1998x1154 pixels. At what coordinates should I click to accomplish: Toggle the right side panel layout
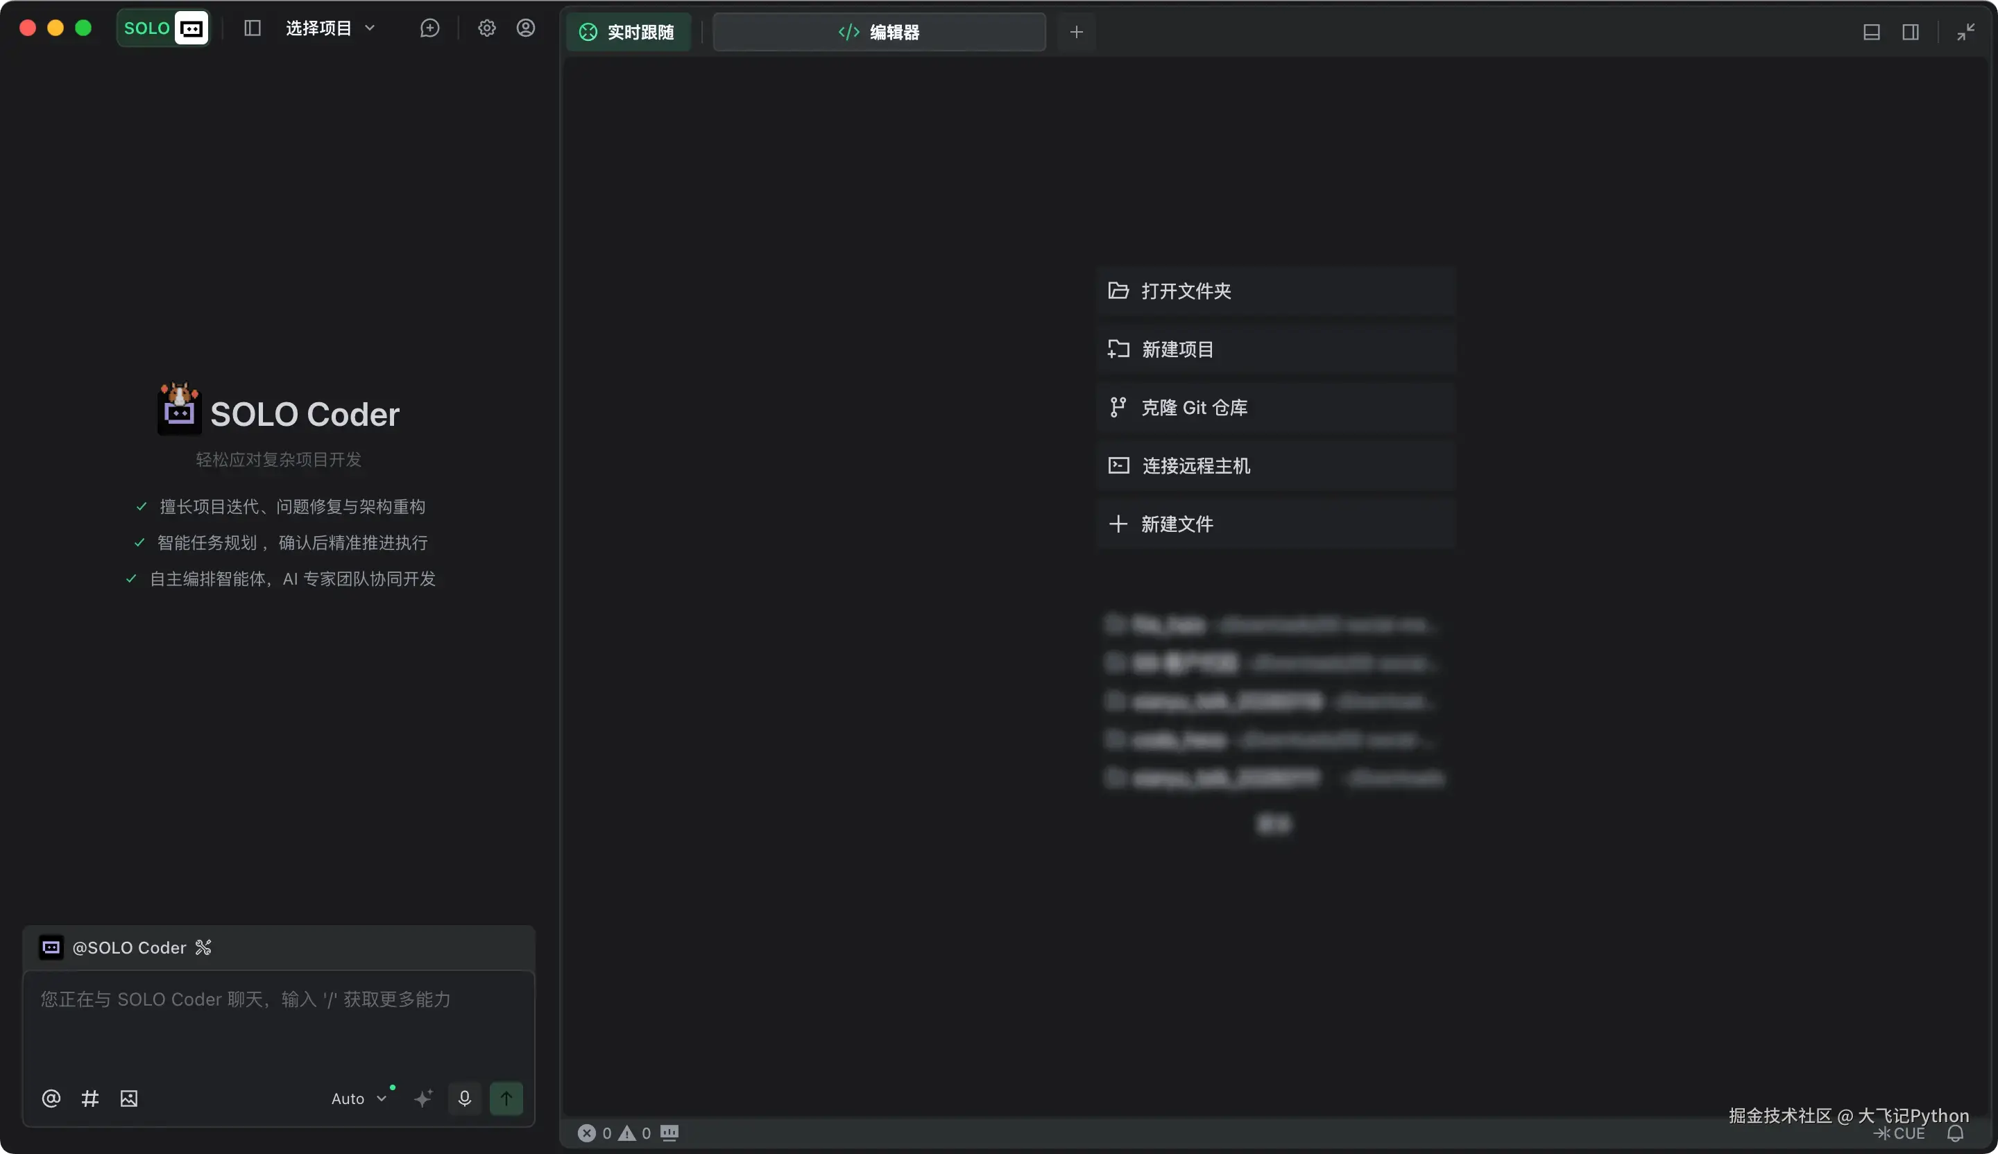point(1911,32)
